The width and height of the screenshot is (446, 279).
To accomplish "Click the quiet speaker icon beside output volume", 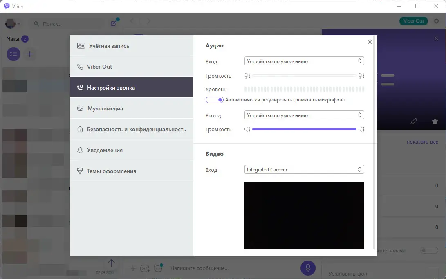I will tap(247, 129).
